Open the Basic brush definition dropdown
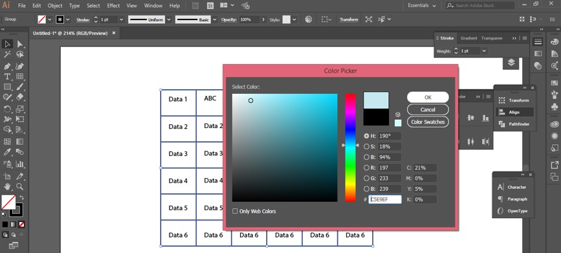Viewport: 561px width, 253px height. 215,19
